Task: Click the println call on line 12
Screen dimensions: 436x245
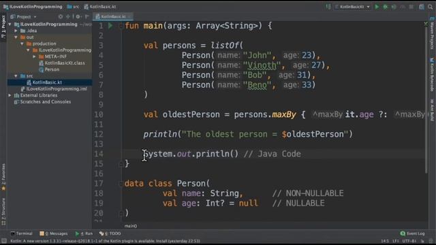Action: [x=160, y=134]
